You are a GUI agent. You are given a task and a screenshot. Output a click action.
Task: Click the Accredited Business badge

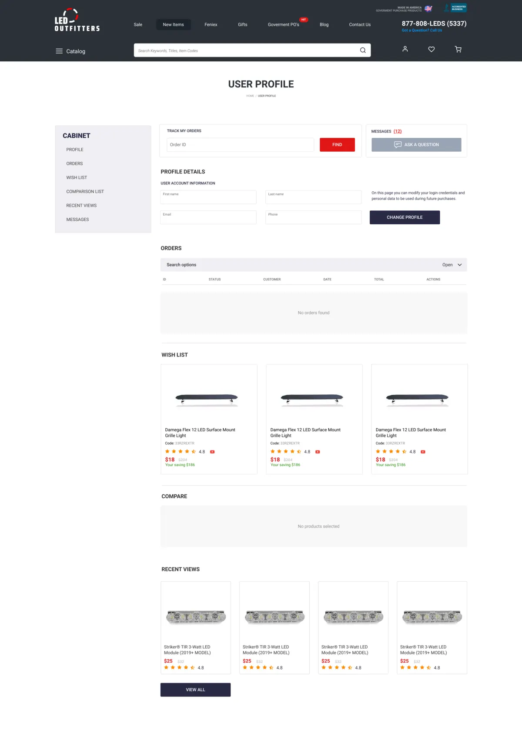tap(455, 8)
